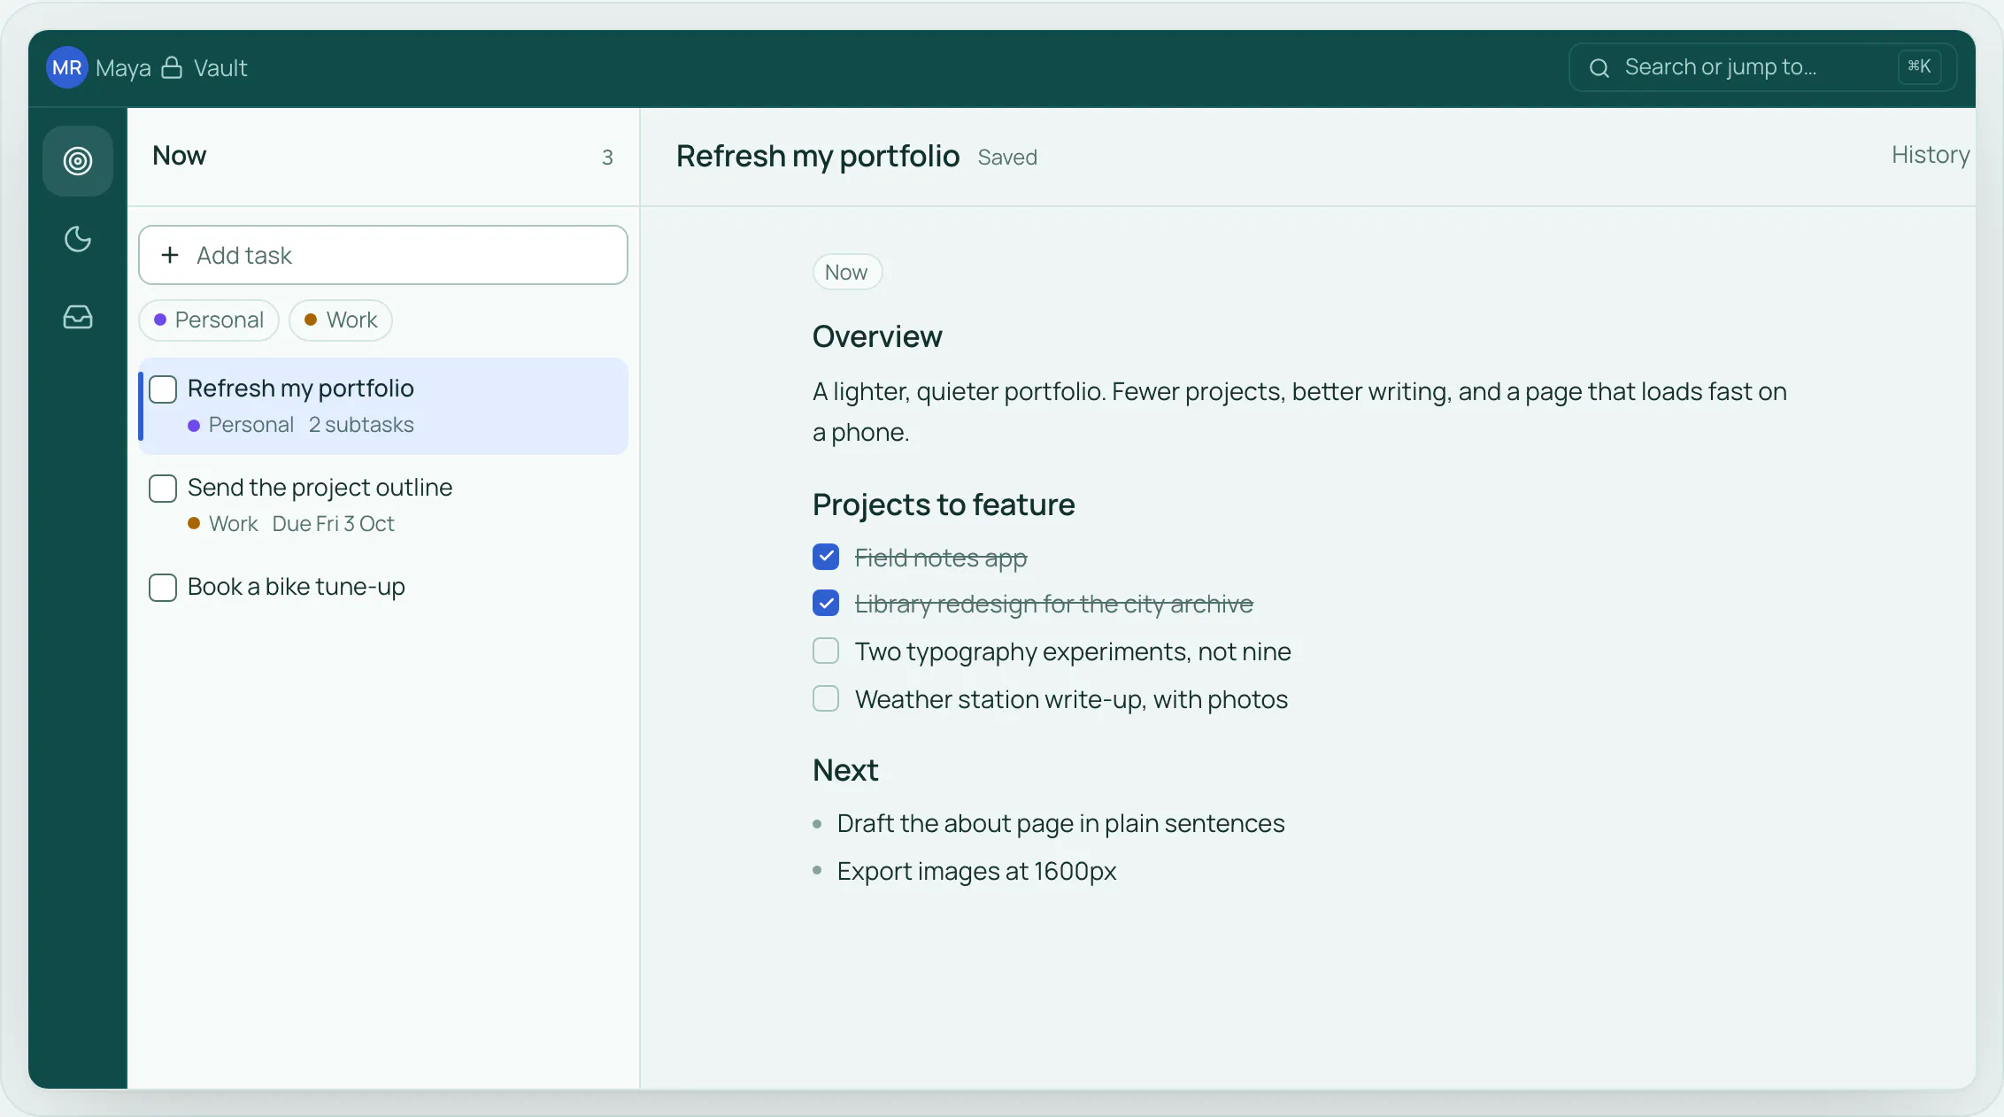
Task: Click the Saved status text
Action: click(1007, 158)
